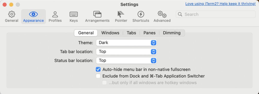Open the Tab bar location dropdown
Viewport: 259px width, 94px height.
(x=126, y=52)
